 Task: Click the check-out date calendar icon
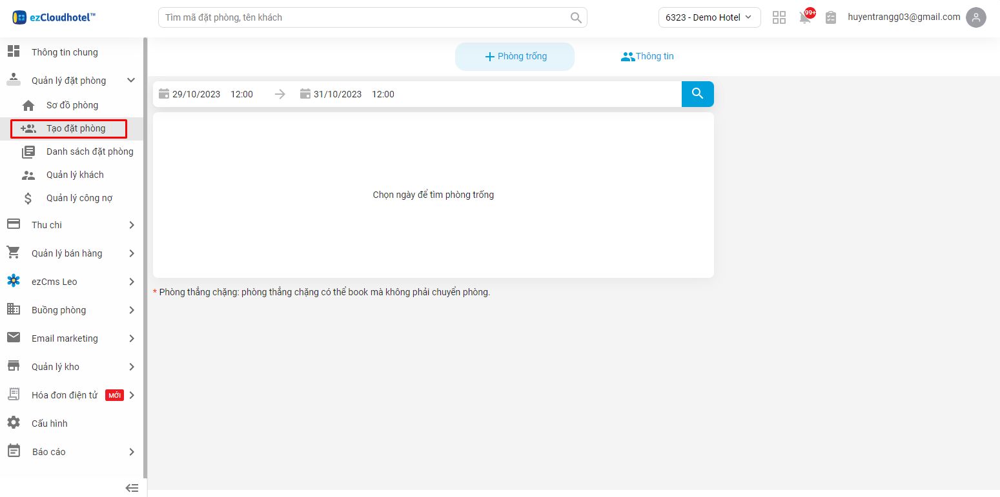(305, 94)
